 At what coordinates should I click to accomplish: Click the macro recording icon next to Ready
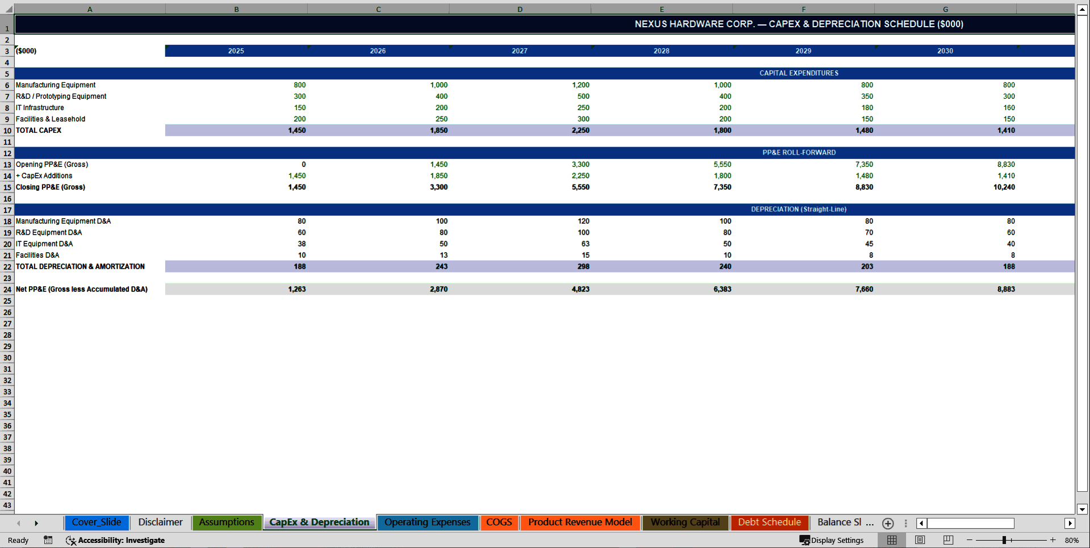[x=48, y=540]
